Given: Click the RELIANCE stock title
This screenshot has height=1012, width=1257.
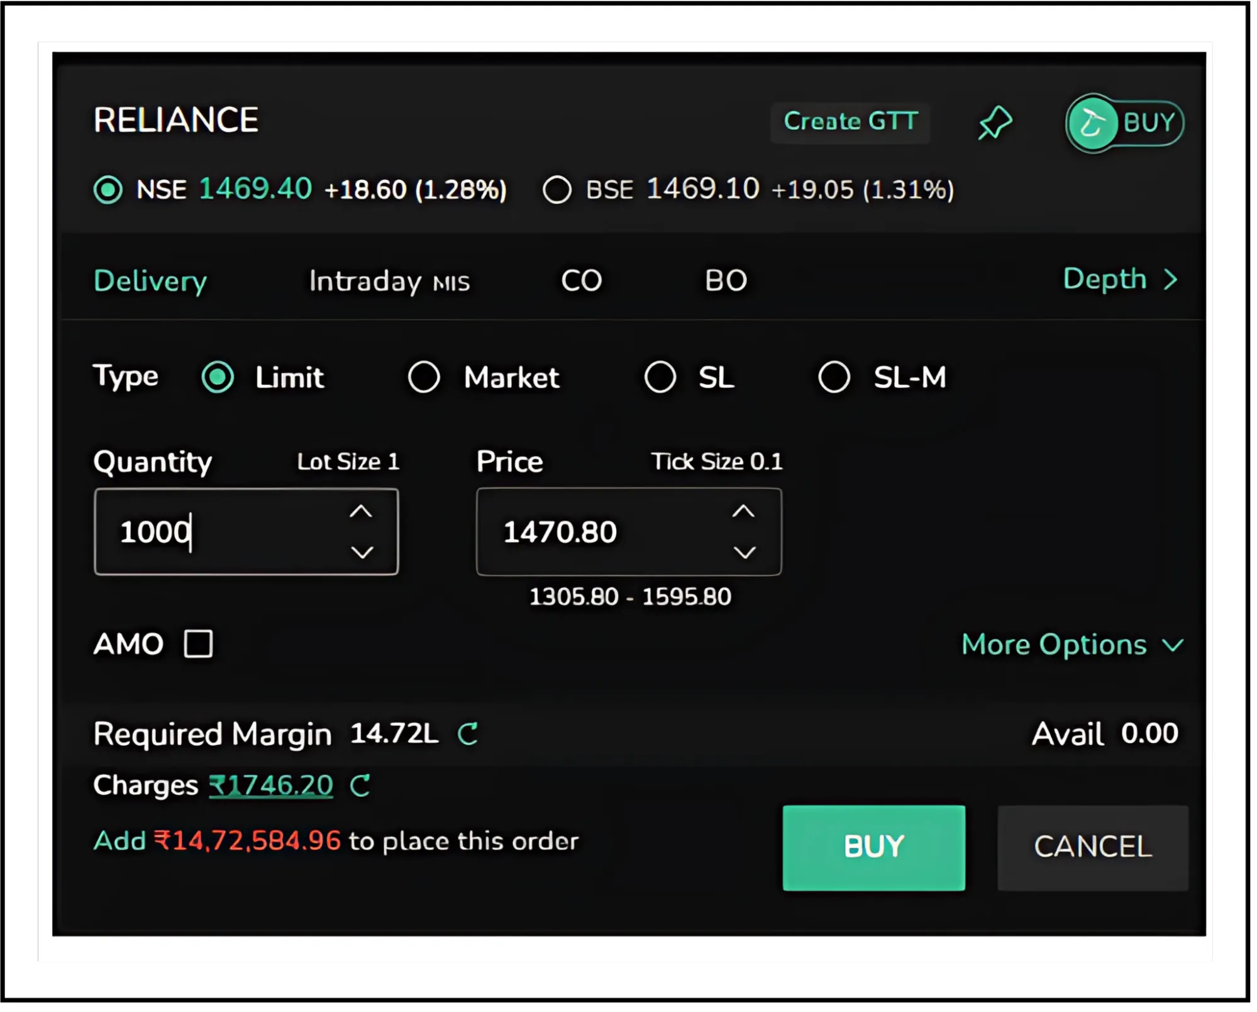Looking at the screenshot, I should tap(176, 120).
